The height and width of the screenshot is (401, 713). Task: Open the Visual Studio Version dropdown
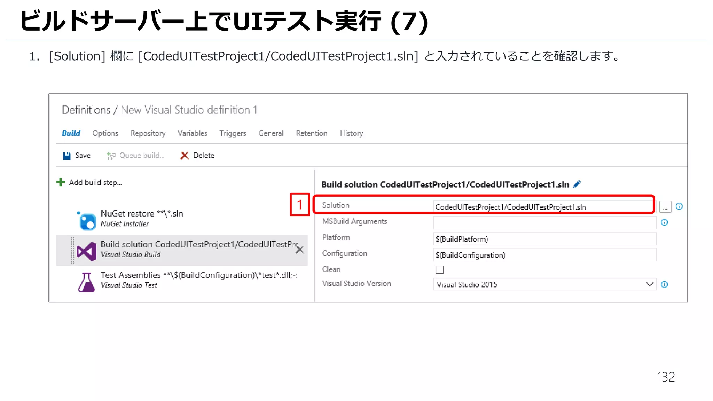(x=544, y=284)
